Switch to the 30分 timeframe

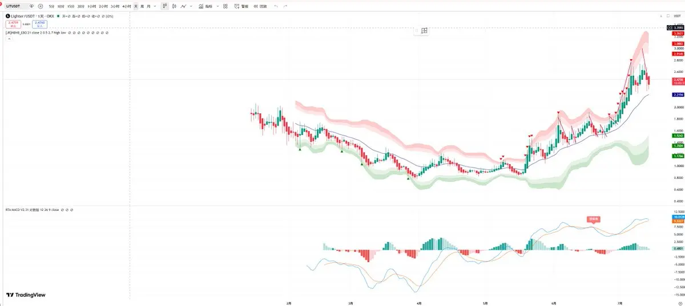coord(80,6)
